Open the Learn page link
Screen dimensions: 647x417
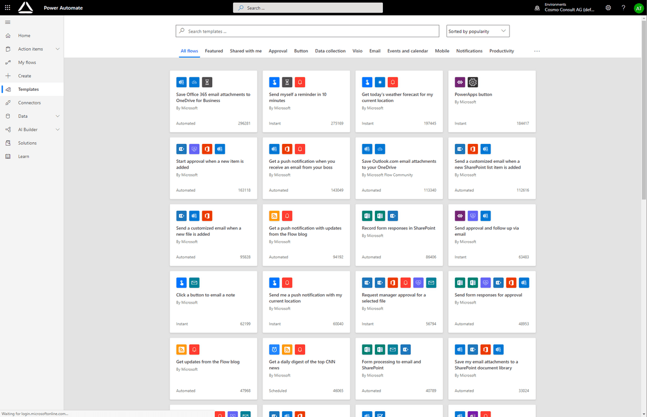(24, 157)
